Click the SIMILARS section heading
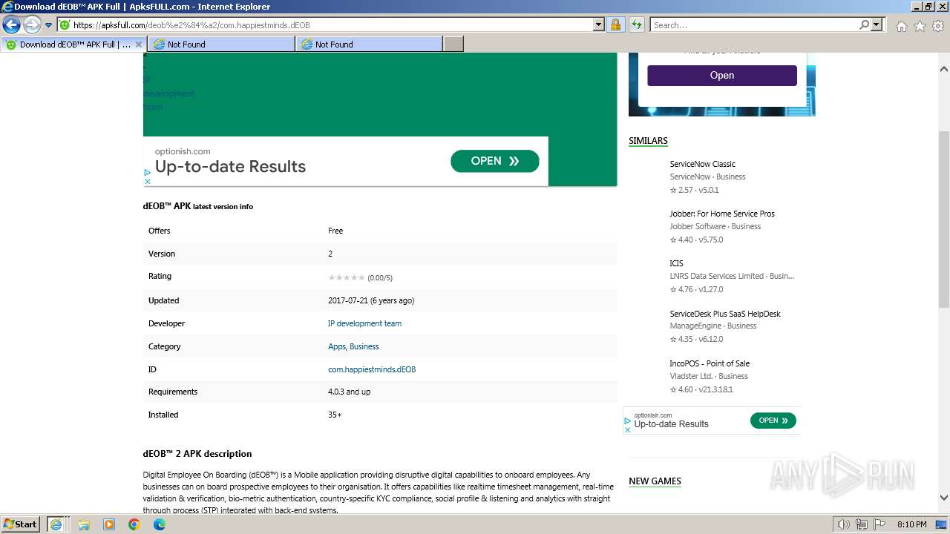This screenshot has height=534, width=950. pos(648,141)
